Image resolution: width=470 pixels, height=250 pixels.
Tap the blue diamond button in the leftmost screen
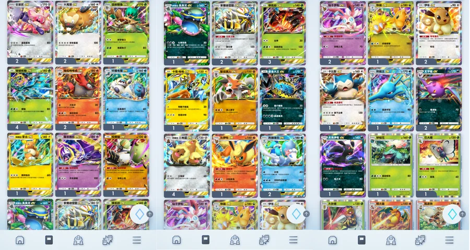139,214
